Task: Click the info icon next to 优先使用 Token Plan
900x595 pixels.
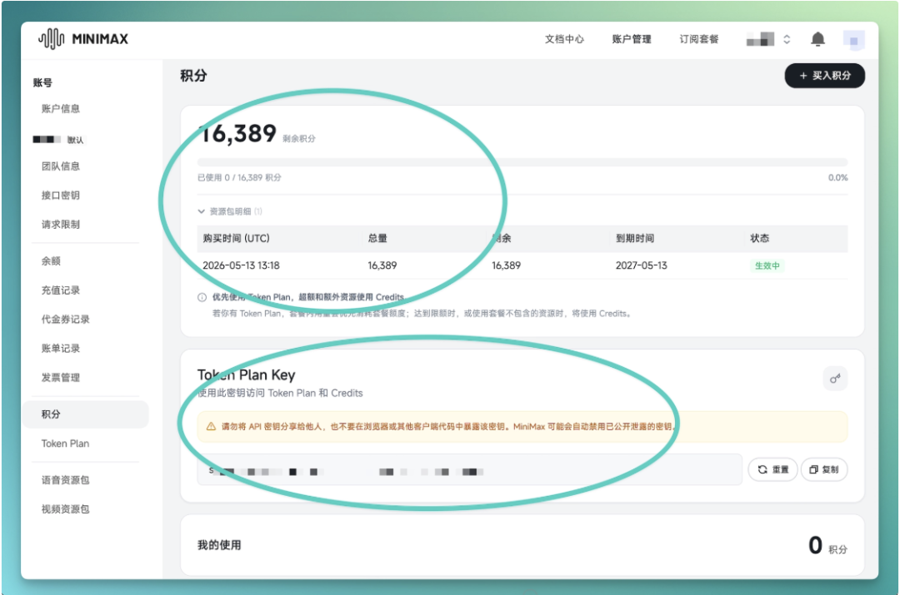Action: 202,297
